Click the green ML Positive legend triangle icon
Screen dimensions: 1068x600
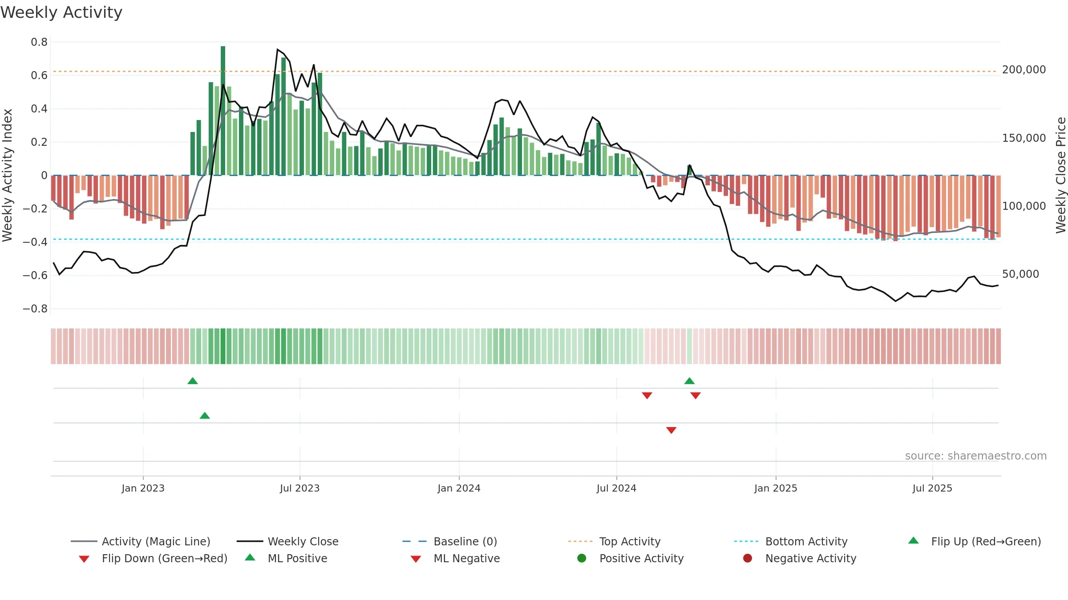pos(250,557)
